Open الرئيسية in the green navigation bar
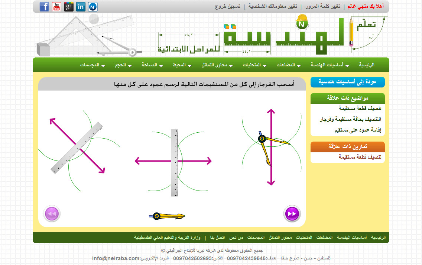The width and height of the screenshot is (422, 265). 366,65
